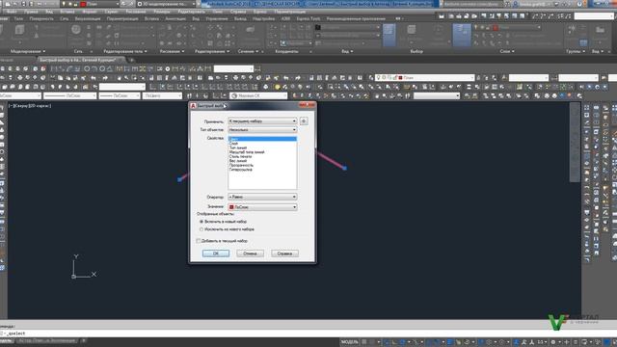Click the select objects button beside Применить dropdown
This screenshot has width=617, height=347.
tap(304, 121)
